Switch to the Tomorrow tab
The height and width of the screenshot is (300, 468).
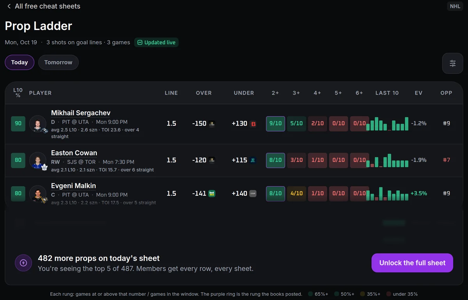point(58,62)
